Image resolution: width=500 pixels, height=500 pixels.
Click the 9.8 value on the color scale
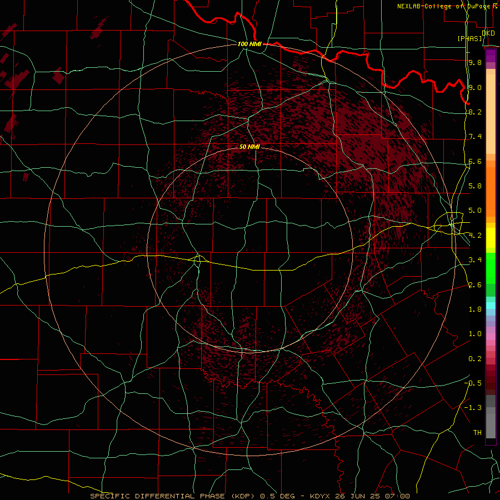click(x=475, y=62)
